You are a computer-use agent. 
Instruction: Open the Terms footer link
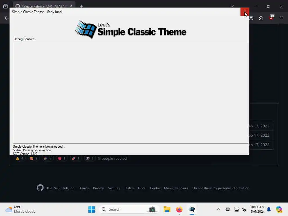coord(84,188)
